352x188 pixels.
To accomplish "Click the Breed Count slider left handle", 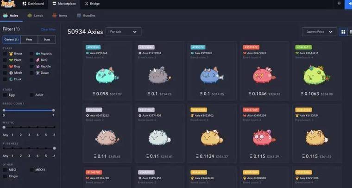I will (4, 110).
